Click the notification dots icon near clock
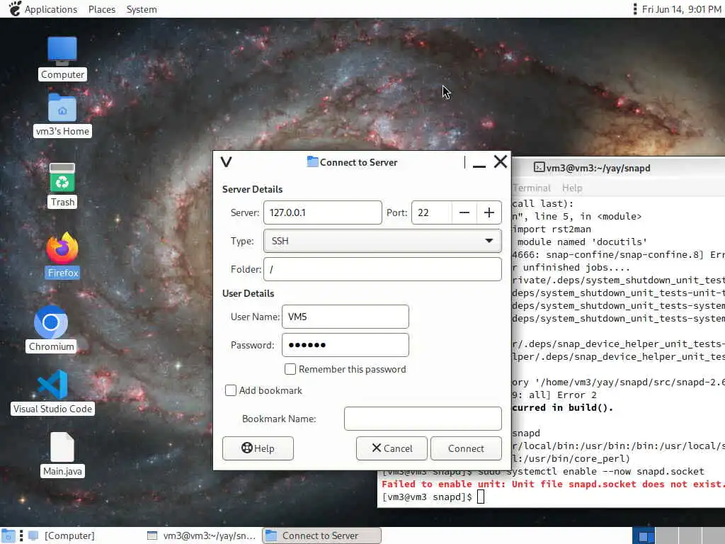Viewport: 725px width, 544px height. click(x=635, y=8)
